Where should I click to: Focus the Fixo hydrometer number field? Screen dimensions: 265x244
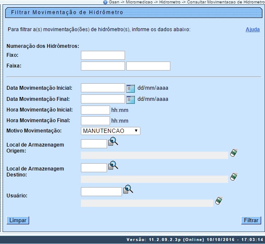click(x=103, y=55)
